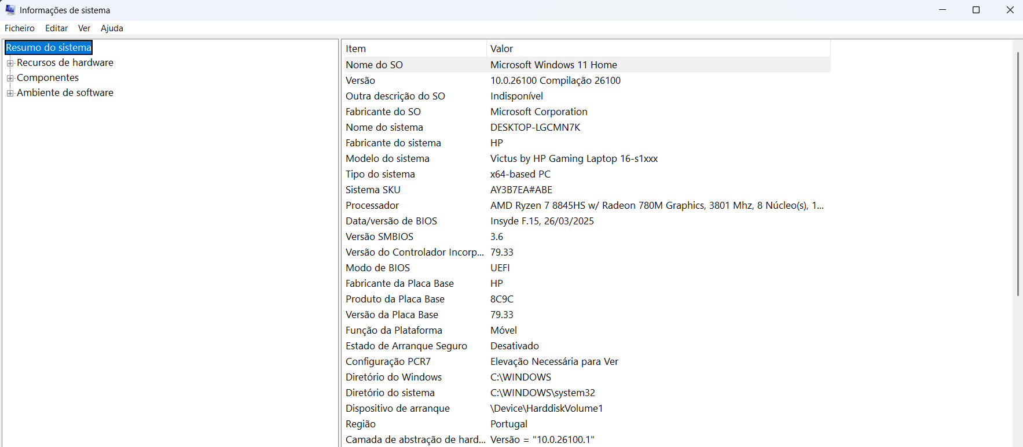This screenshot has height=447, width=1023.
Task: Click Elevação Necessária para Ver value
Action: (554, 361)
